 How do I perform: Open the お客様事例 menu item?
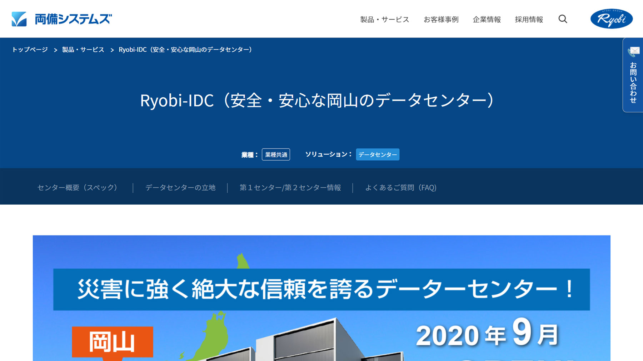[441, 20]
